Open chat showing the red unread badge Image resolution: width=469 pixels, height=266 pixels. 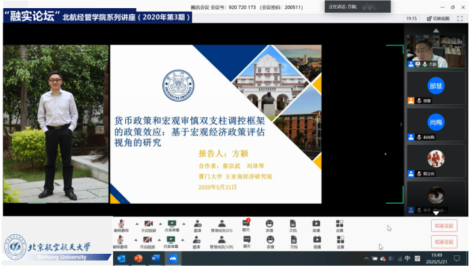click(246, 225)
